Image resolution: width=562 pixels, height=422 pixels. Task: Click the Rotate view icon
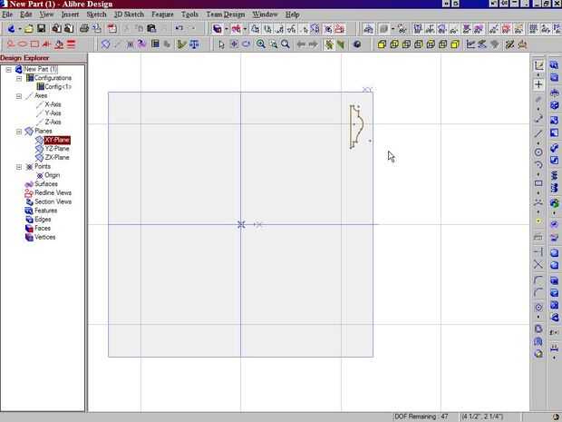[247, 44]
